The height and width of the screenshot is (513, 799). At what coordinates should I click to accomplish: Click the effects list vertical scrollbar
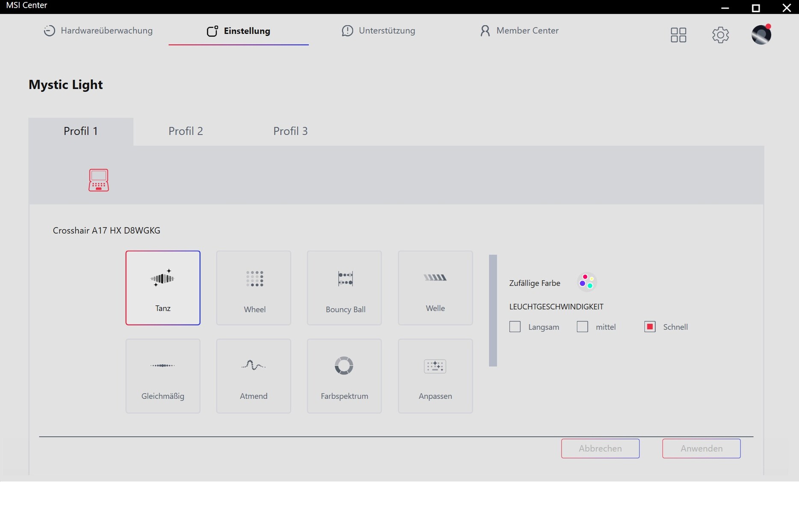(x=493, y=310)
